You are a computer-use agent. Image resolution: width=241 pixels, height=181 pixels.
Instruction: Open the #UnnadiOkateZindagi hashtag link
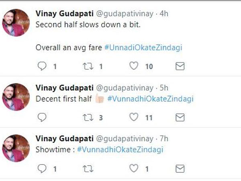143,47
